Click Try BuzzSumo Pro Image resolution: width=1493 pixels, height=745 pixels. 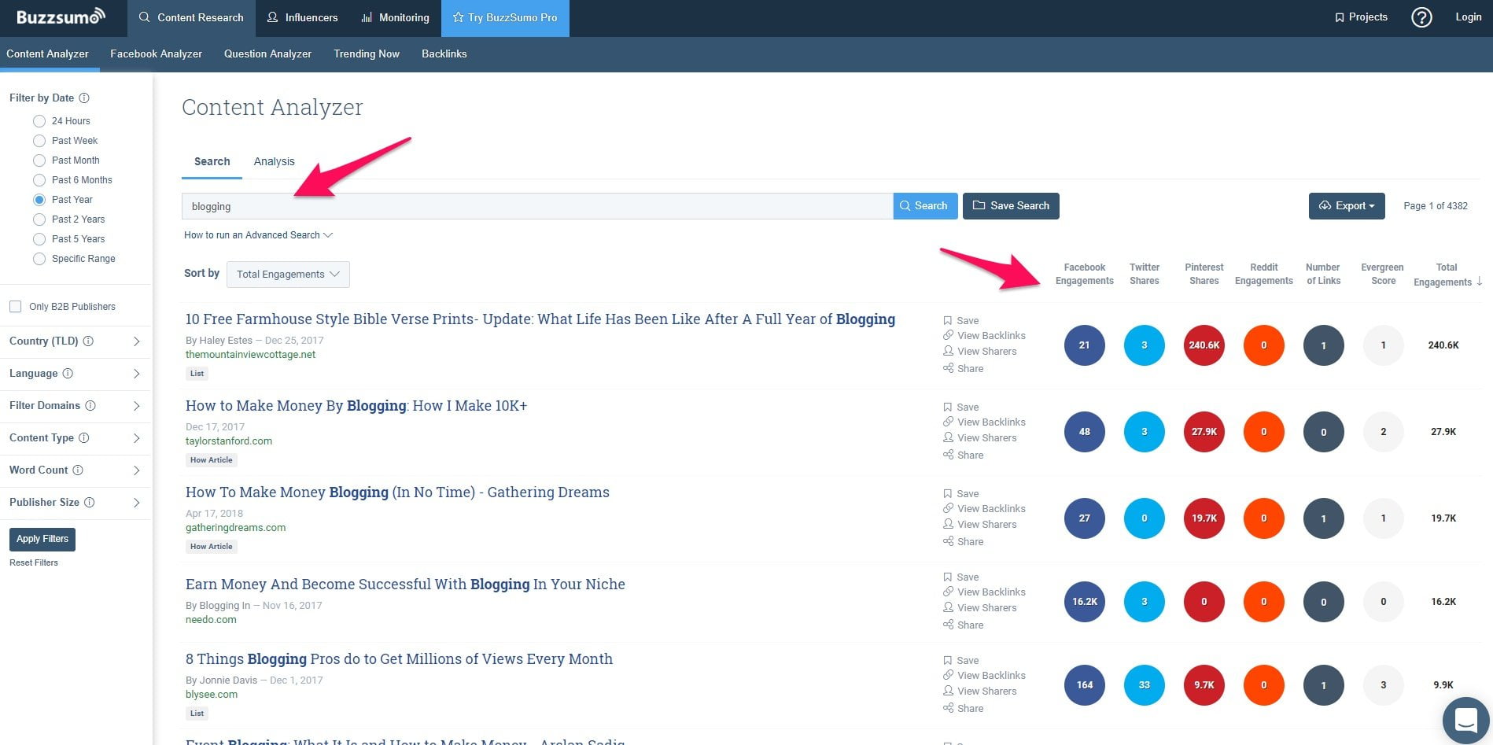(x=505, y=17)
